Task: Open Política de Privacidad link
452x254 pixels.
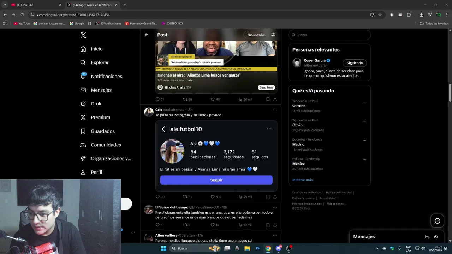Action: (x=339, y=192)
